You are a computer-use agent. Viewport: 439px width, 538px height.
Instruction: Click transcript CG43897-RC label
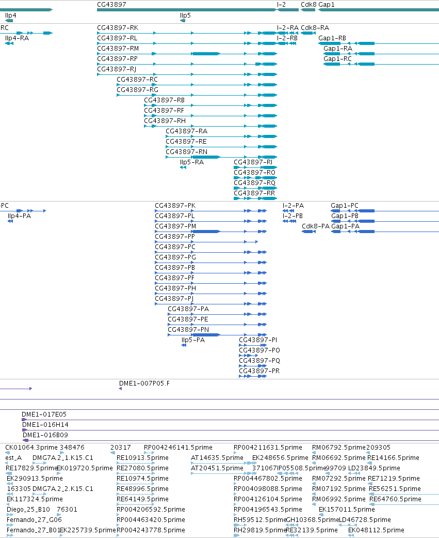click(137, 79)
